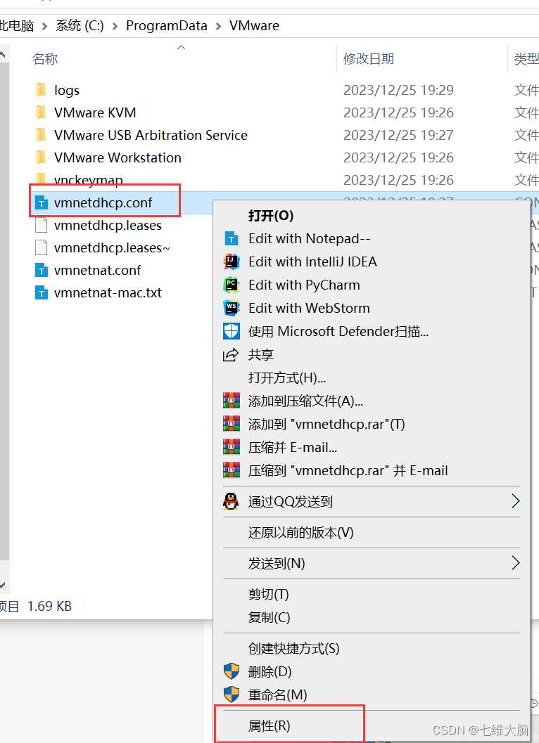539x743 pixels.
Task: Click the VMware KVM folder icon
Action: point(42,112)
